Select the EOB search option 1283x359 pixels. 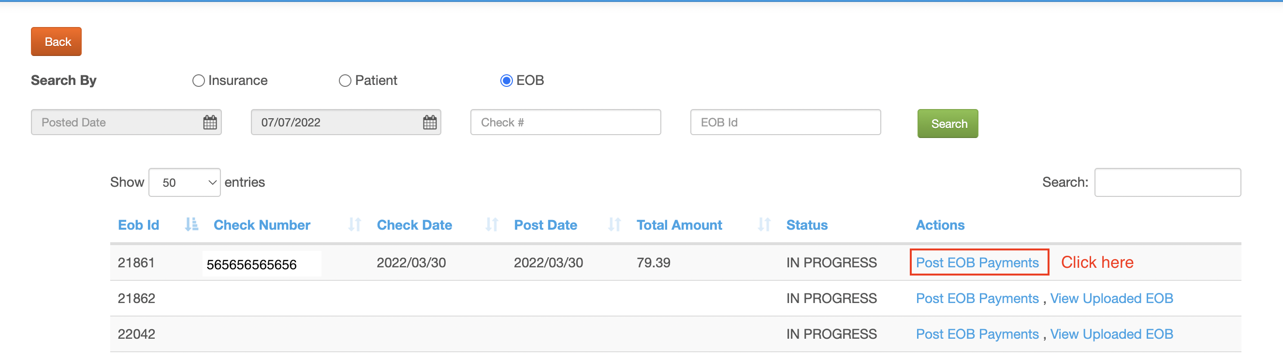tap(506, 81)
